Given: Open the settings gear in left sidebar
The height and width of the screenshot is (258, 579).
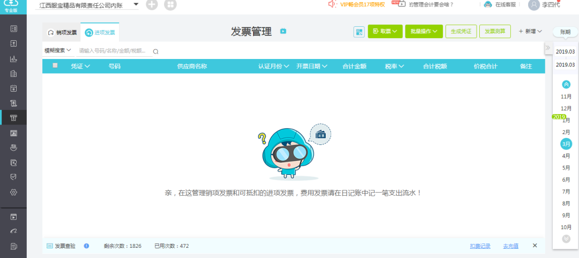Looking at the screenshot, I should tap(13, 192).
